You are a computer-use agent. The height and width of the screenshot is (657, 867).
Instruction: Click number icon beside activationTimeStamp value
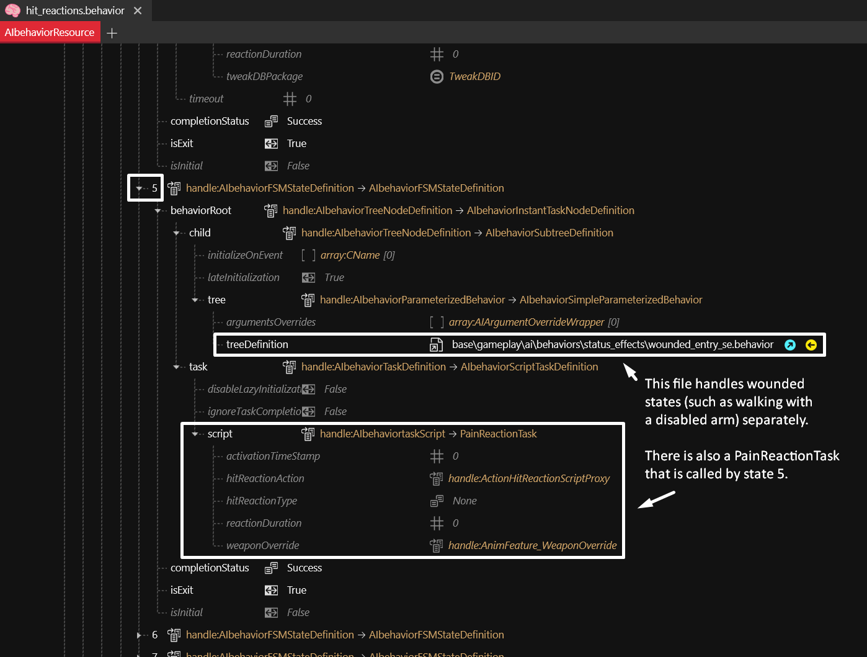pyautogui.click(x=437, y=456)
